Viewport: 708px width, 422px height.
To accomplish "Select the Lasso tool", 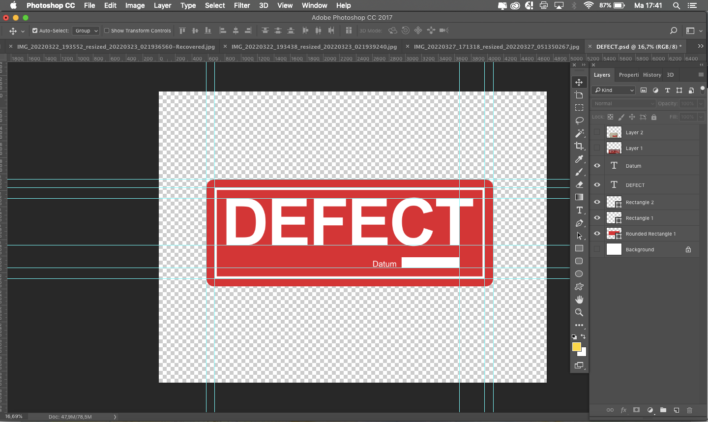I will coord(579,121).
